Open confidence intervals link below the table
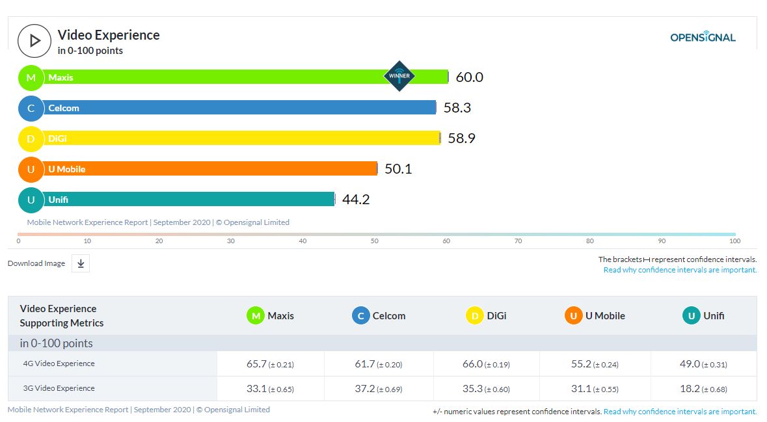The image size is (767, 422). (x=680, y=412)
